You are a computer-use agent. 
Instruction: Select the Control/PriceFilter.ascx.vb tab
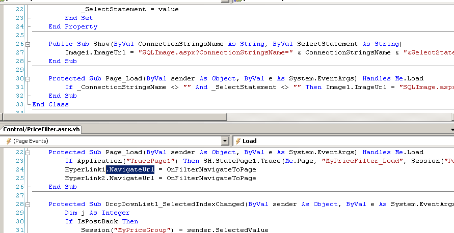(41, 129)
